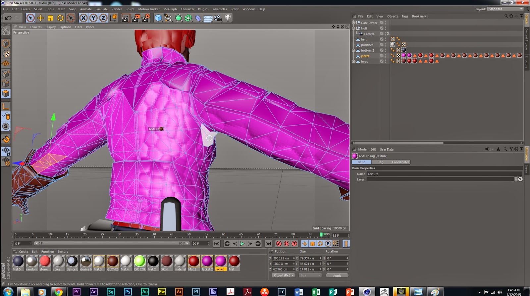Open Edit Render Settings with gear clapperboard
The image size is (530, 296).
[x=146, y=18]
